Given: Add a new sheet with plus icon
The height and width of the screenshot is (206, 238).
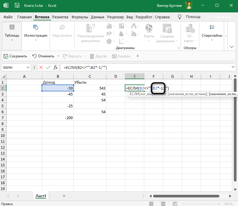Looking at the screenshot, I should tap(64, 196).
